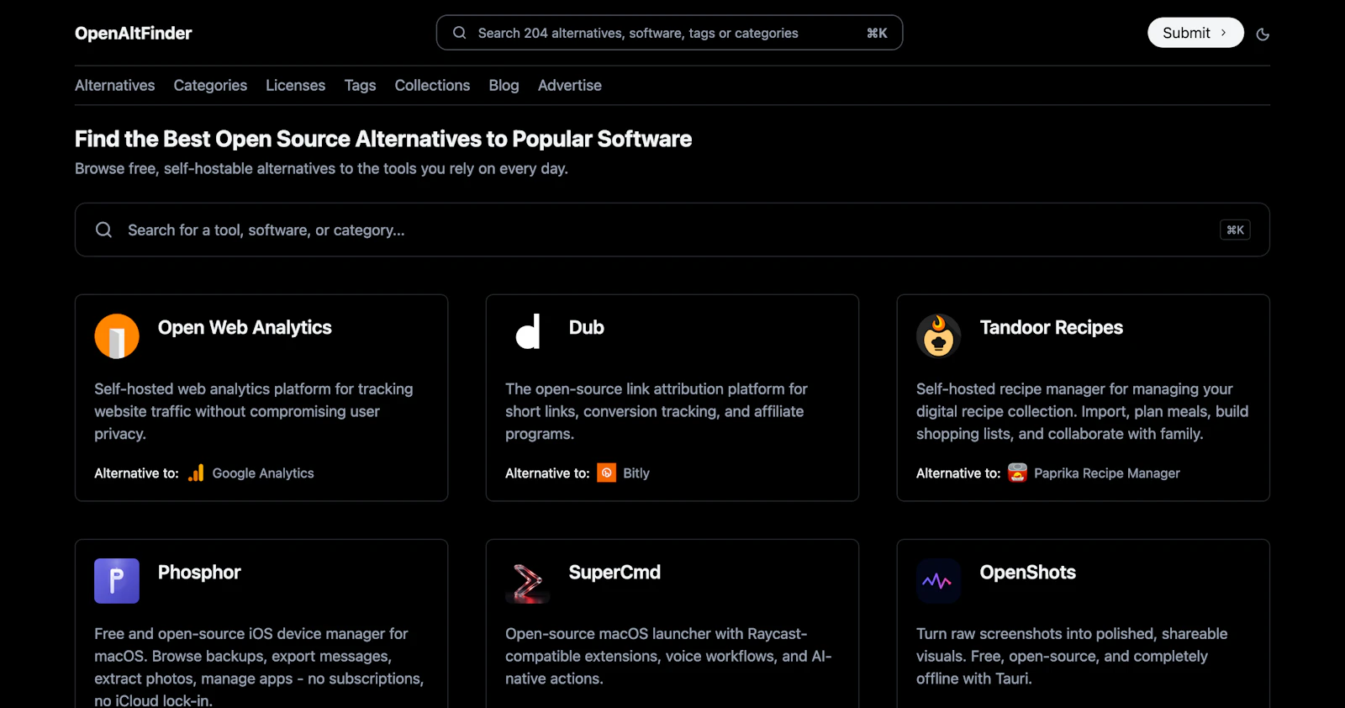Open the Paprika Recipe Manager link
This screenshot has height=708, width=1345.
pyautogui.click(x=1106, y=473)
